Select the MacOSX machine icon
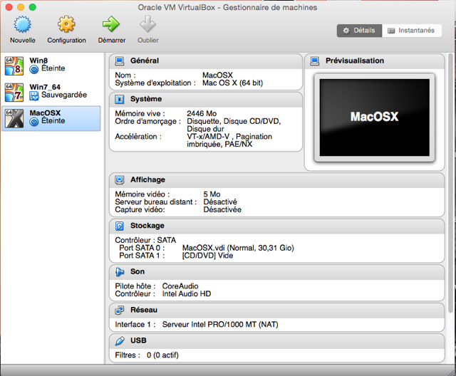This screenshot has width=456, height=376. [14, 118]
